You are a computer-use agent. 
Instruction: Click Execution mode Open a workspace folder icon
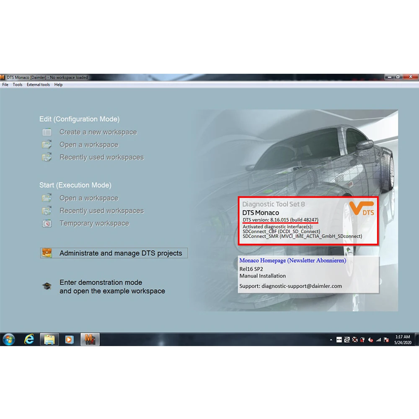click(x=47, y=198)
